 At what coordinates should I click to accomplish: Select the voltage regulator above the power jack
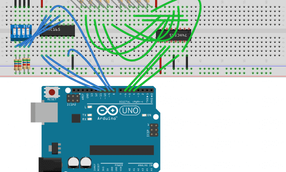pos(55,148)
